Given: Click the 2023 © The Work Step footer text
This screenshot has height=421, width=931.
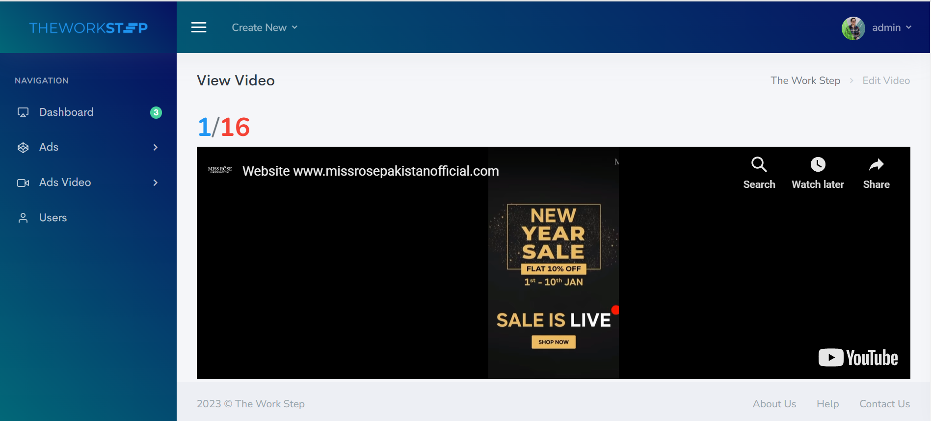Looking at the screenshot, I should 251,404.
